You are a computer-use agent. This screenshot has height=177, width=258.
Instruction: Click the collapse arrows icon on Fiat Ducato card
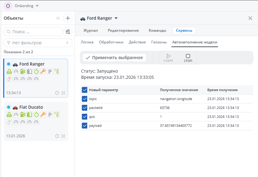(x=63, y=136)
